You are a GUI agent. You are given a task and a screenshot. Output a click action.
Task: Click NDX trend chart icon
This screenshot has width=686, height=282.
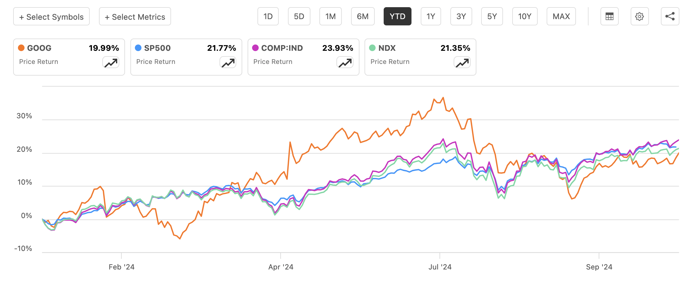click(x=462, y=63)
